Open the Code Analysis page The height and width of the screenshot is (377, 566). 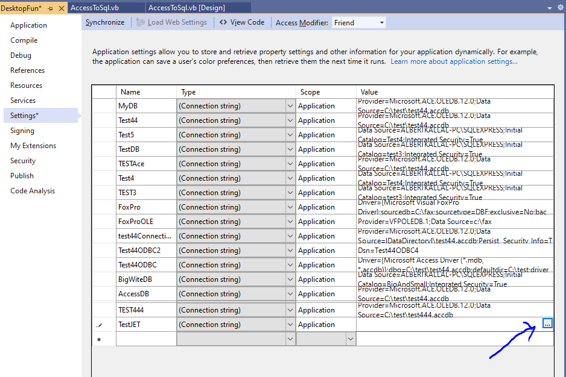[x=33, y=191]
